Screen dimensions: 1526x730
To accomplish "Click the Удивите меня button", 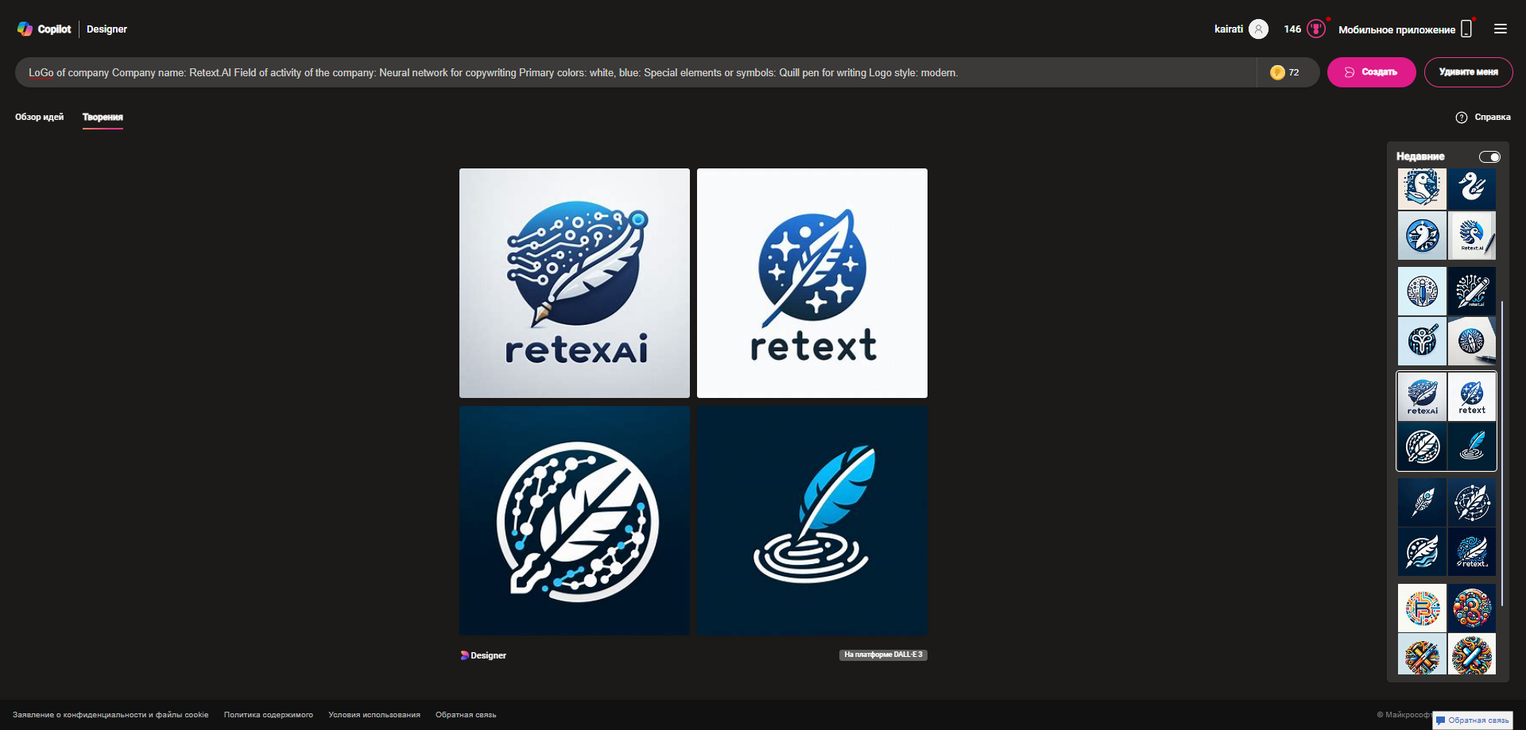I will (1469, 71).
